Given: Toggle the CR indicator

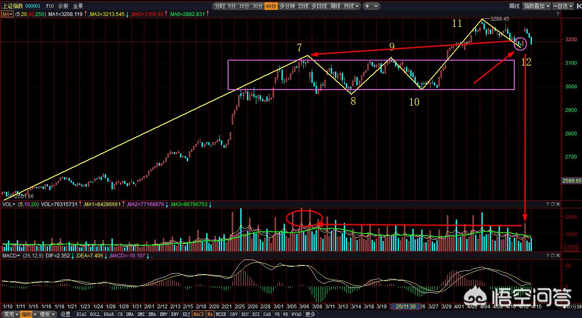Looking at the screenshot, I should [x=120, y=314].
